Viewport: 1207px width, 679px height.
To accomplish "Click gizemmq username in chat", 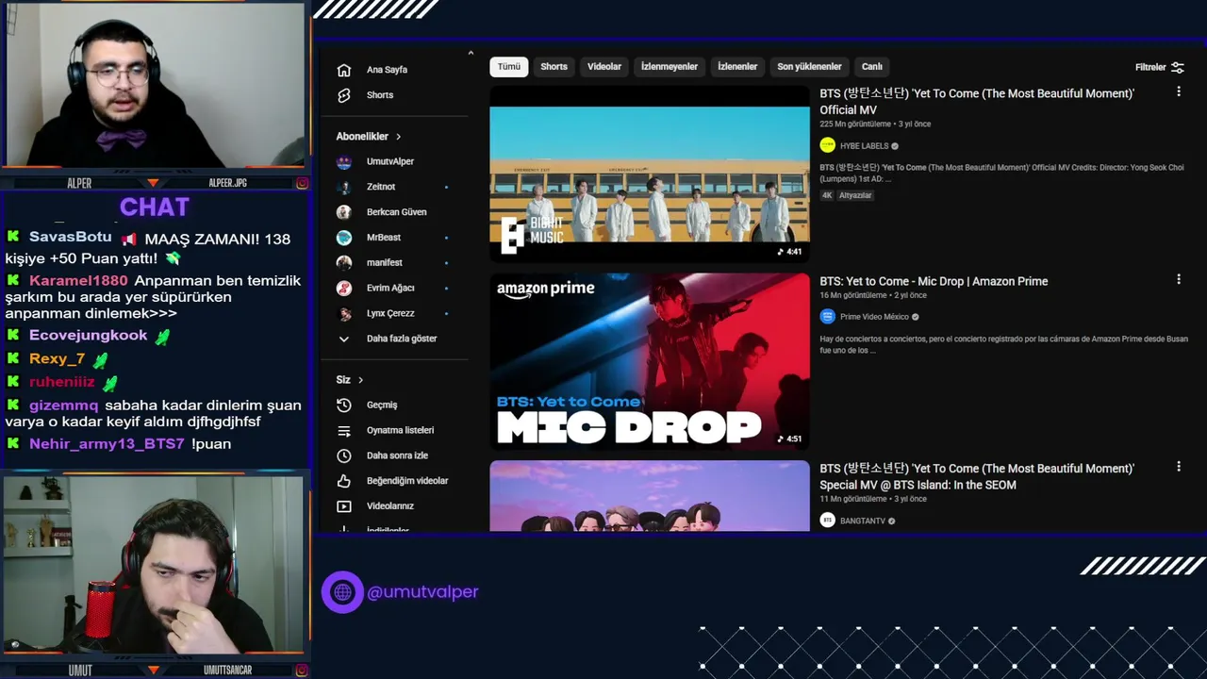I will pos(64,406).
